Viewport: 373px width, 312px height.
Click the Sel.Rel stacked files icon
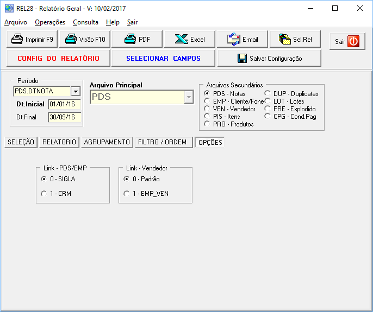(x=284, y=39)
